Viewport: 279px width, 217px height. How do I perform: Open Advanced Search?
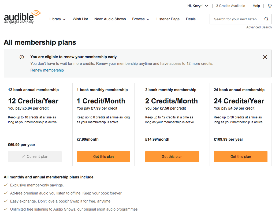click(x=259, y=27)
